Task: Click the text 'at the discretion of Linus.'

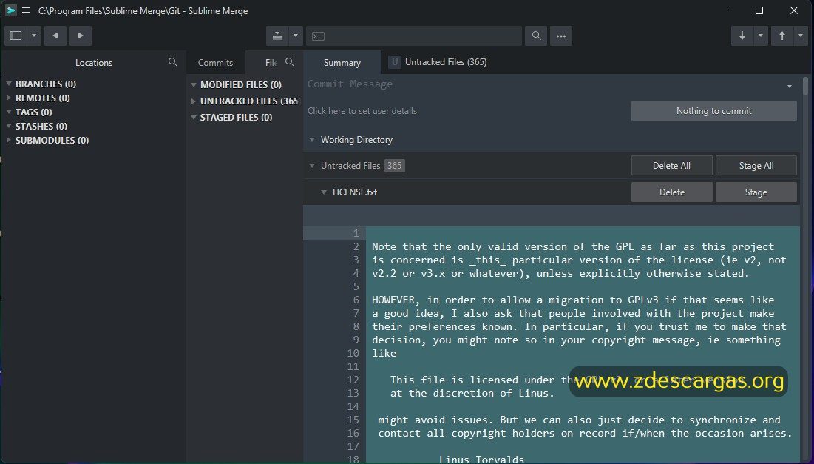Action: (x=472, y=394)
